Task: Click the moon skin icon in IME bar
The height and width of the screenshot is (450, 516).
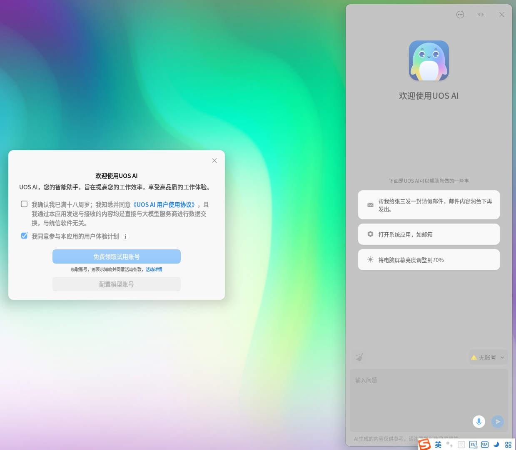Action: [496, 445]
